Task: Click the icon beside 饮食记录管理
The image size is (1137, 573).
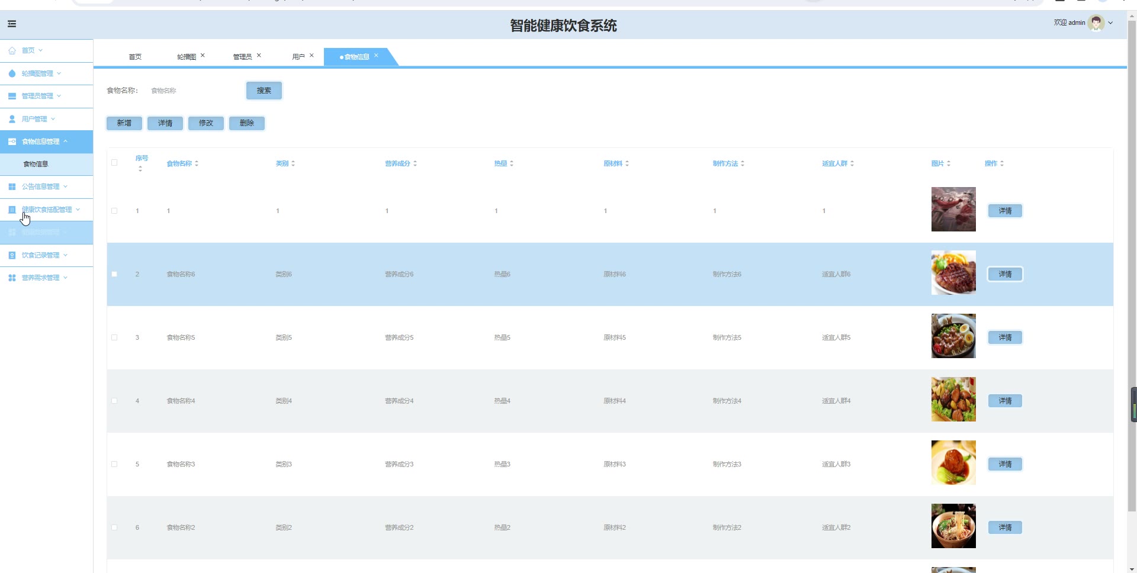Action: (x=12, y=255)
